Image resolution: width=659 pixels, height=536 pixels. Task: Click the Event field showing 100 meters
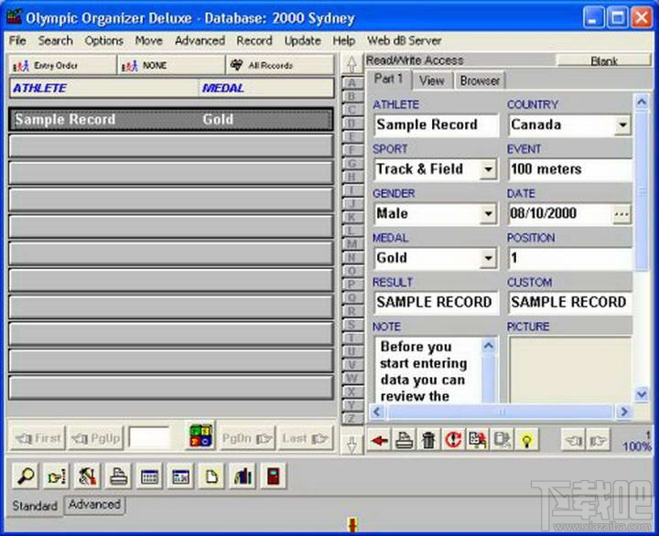pos(569,169)
